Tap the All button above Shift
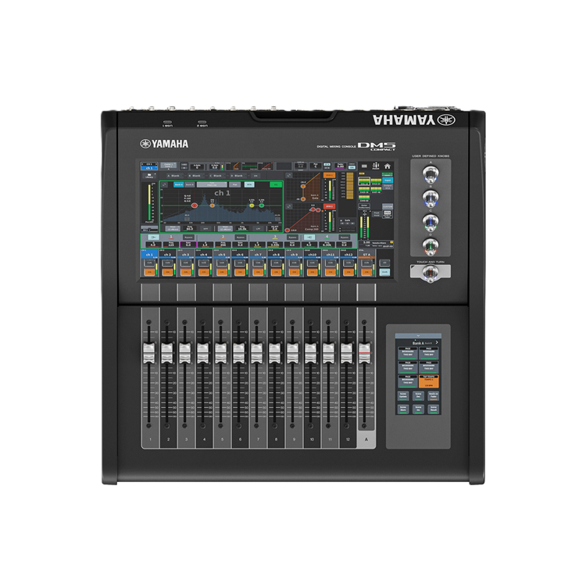The height and width of the screenshot is (586, 586). point(384,263)
